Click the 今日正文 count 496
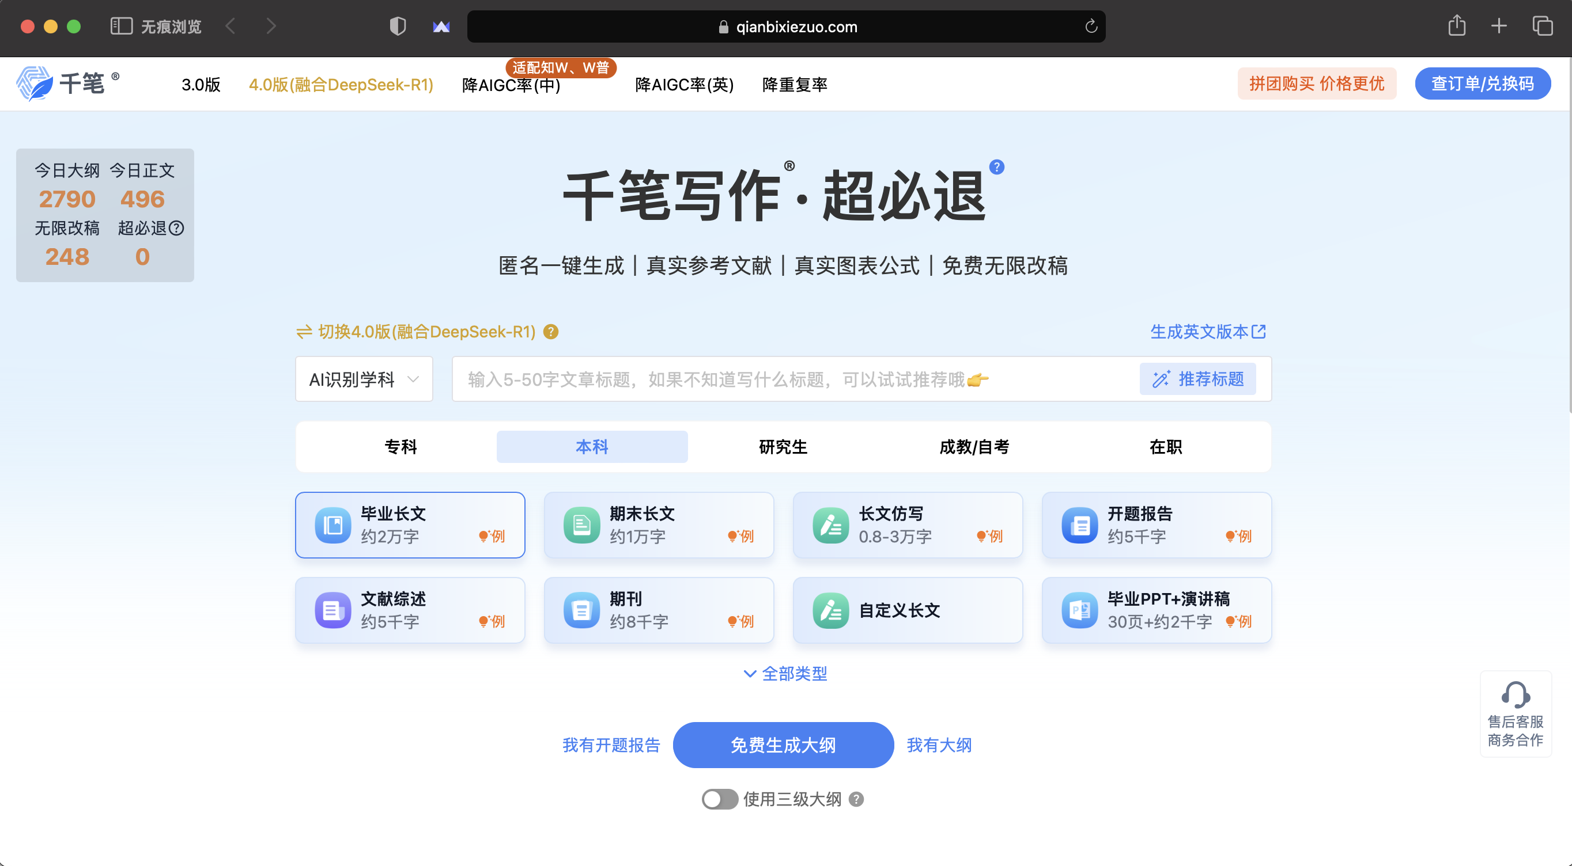The image size is (1572, 866). click(x=142, y=199)
